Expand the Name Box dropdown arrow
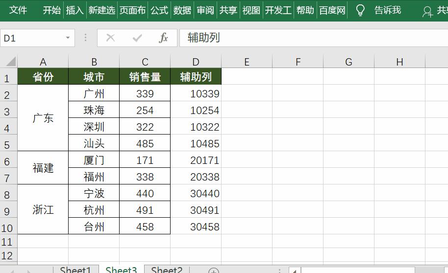 pyautogui.click(x=68, y=38)
